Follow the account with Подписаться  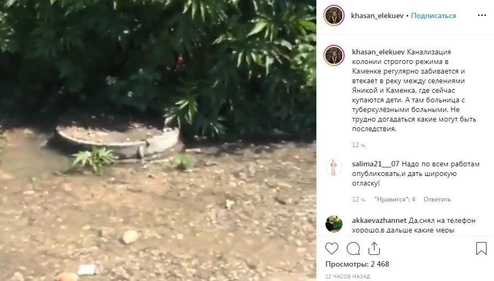[434, 16]
